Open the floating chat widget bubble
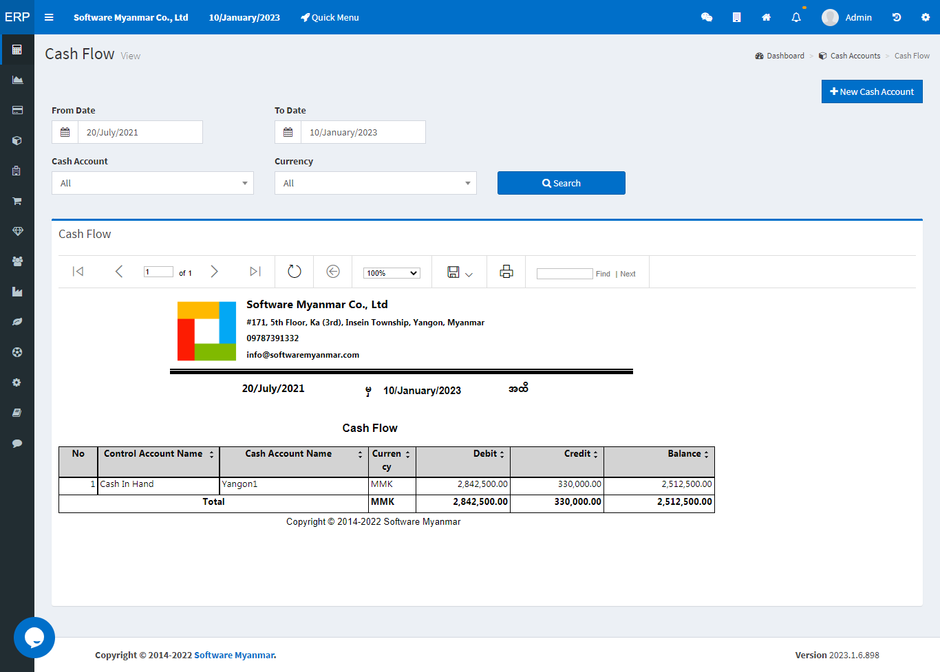The width and height of the screenshot is (940, 672). tap(34, 638)
